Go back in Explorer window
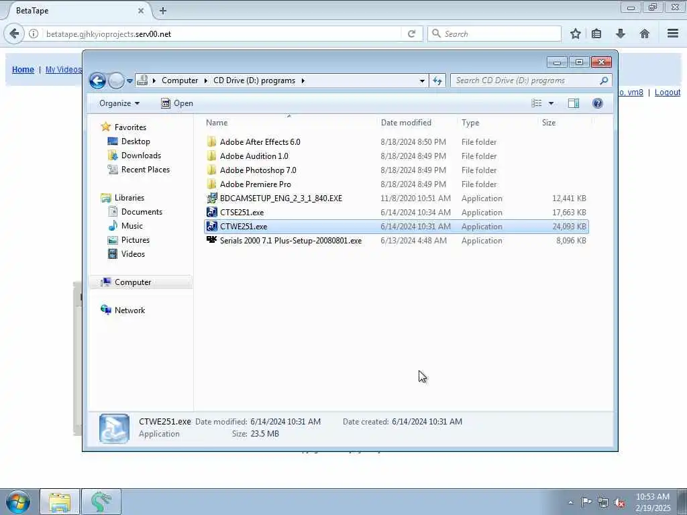The image size is (687, 515). (97, 81)
